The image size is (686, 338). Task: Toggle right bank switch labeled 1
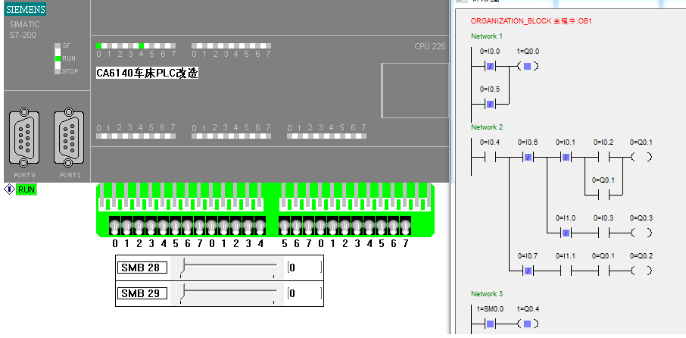pyautogui.click(x=332, y=227)
